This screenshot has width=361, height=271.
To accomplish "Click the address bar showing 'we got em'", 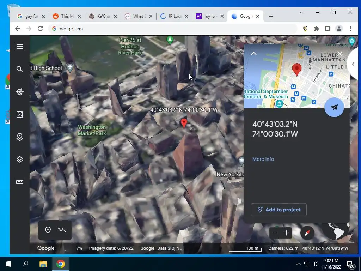I will point(173,29).
